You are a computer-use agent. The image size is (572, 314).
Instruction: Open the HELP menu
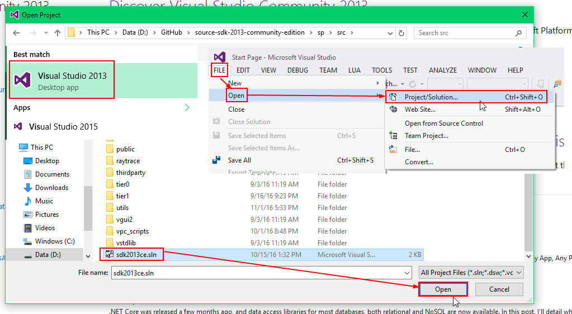(515, 70)
